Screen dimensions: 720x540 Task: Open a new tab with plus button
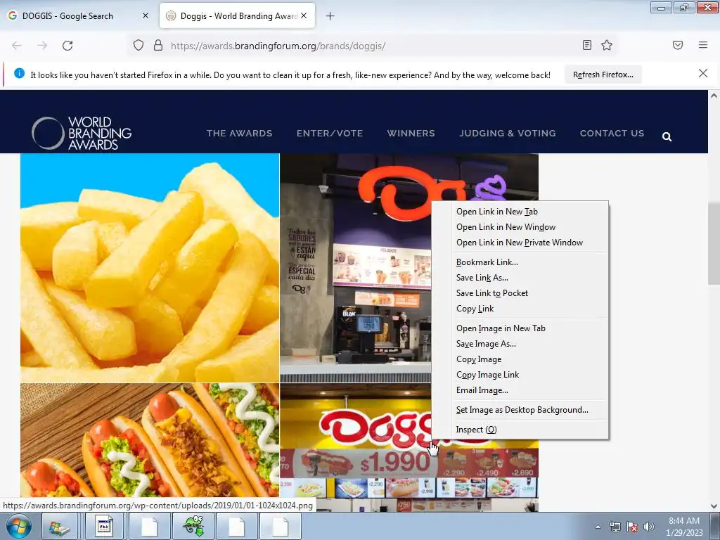(x=330, y=16)
